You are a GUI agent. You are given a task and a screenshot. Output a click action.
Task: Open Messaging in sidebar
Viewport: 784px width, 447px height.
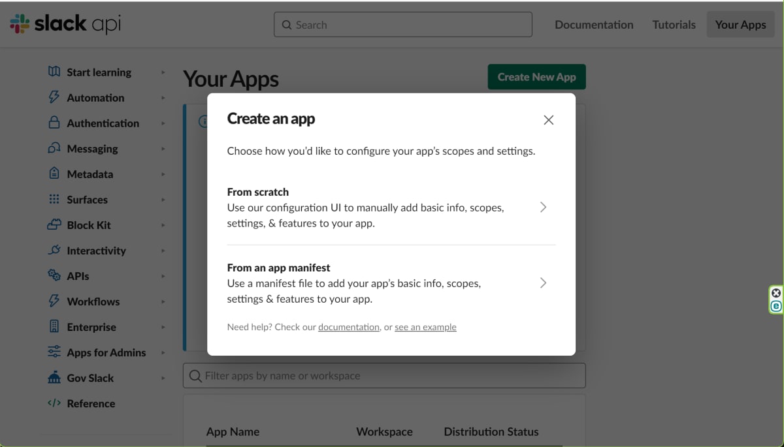pos(93,149)
